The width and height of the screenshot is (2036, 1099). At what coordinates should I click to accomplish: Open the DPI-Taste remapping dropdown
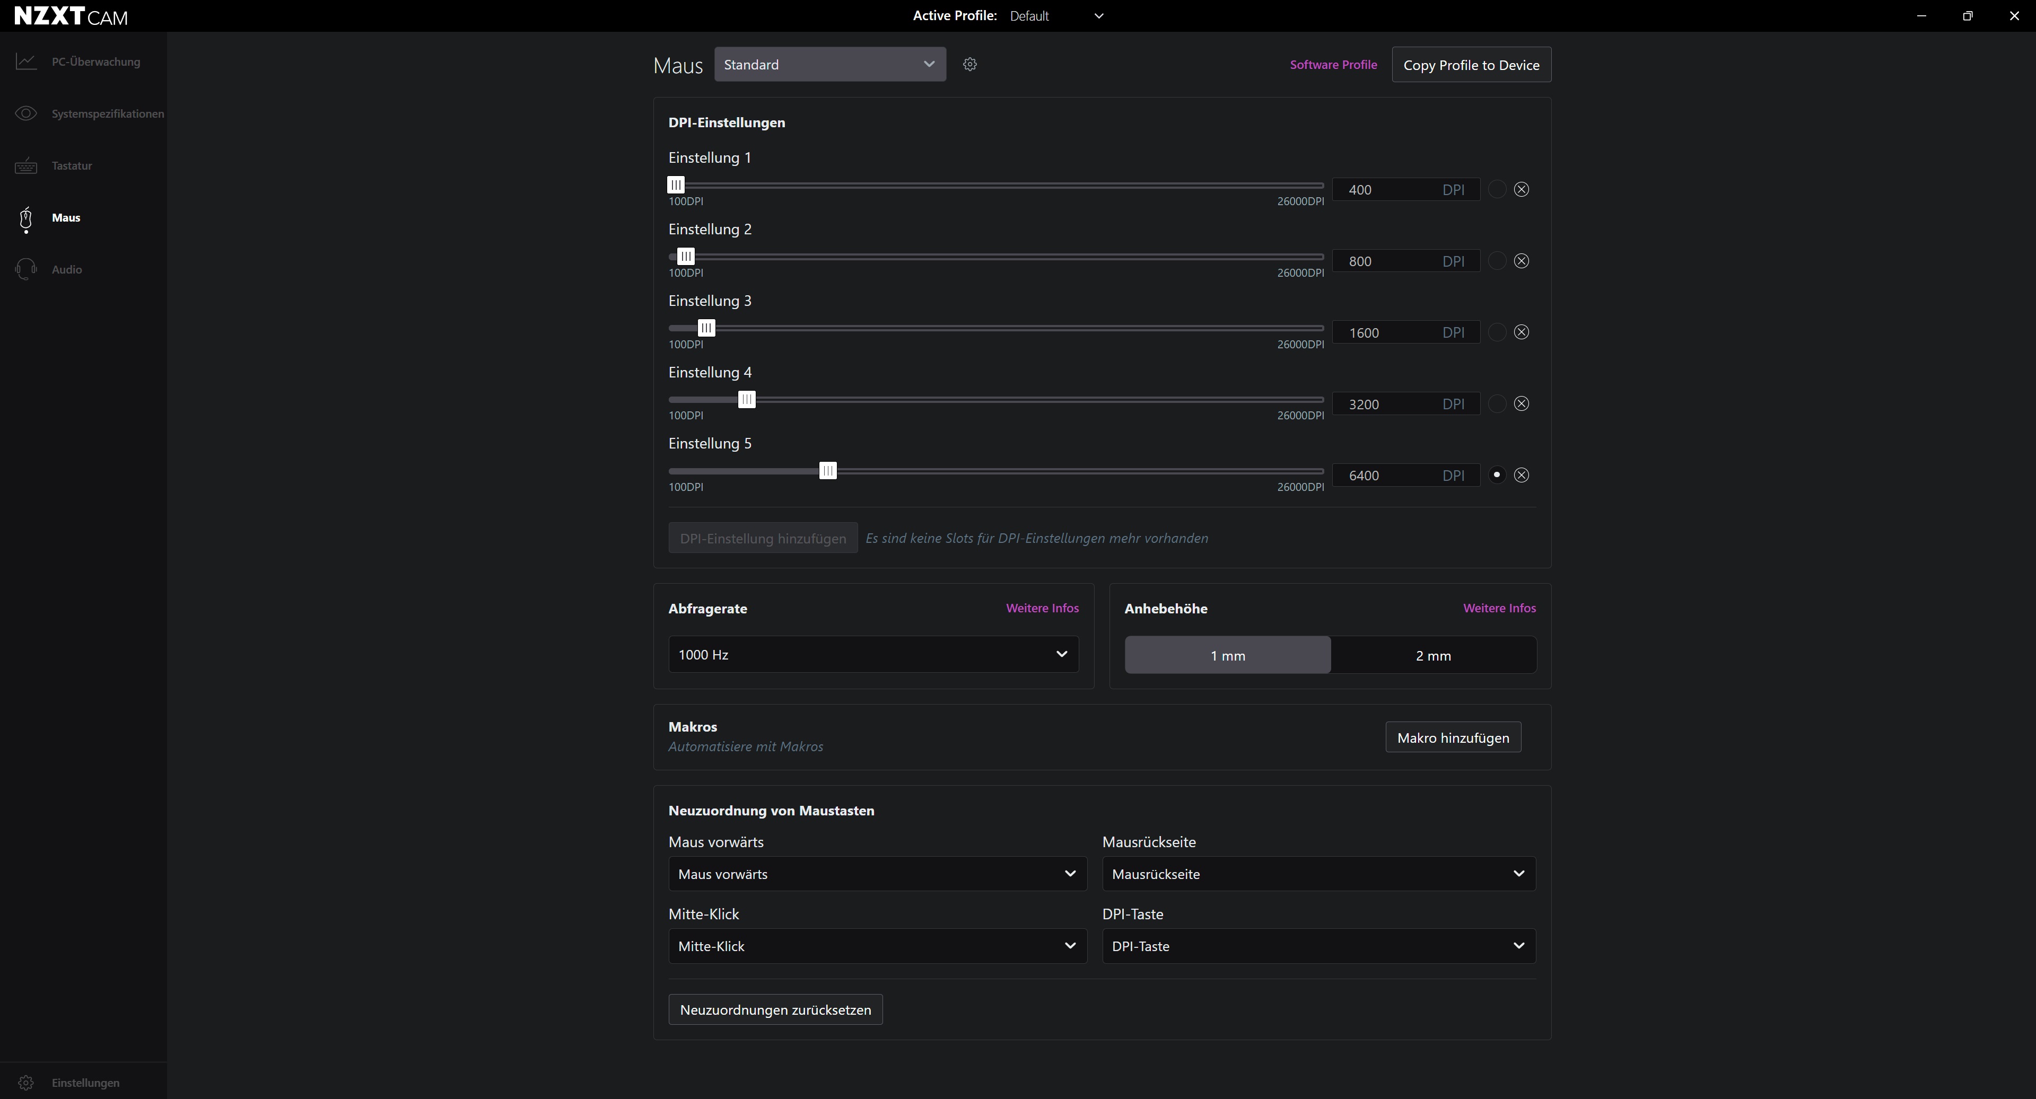[1318, 946]
